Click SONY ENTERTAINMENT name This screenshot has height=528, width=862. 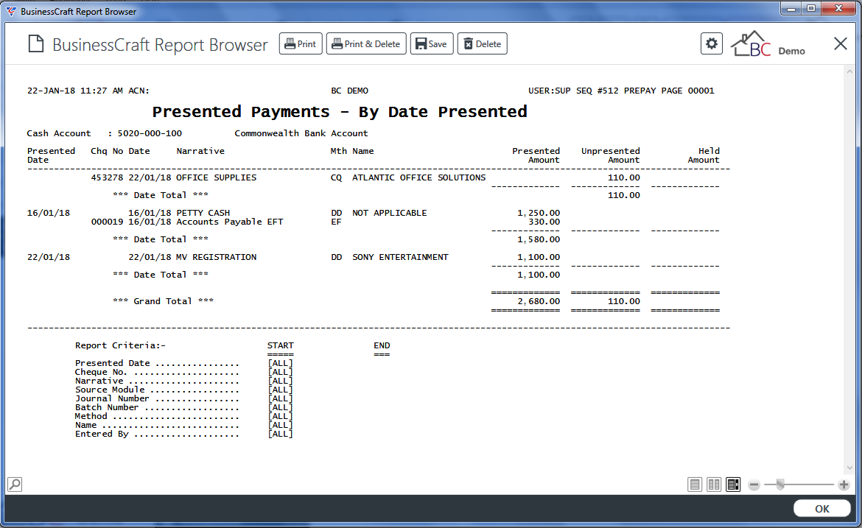(x=400, y=257)
